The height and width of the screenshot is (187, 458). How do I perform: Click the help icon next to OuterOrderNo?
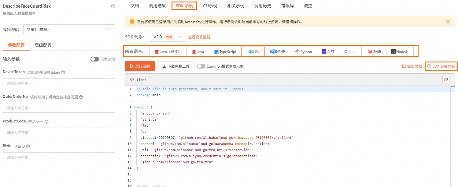pos(81,97)
